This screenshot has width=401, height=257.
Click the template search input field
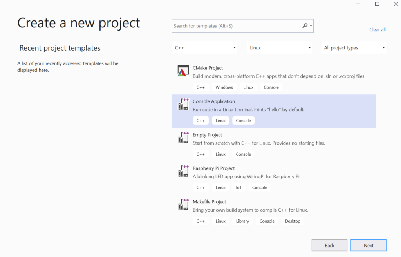(235, 25)
